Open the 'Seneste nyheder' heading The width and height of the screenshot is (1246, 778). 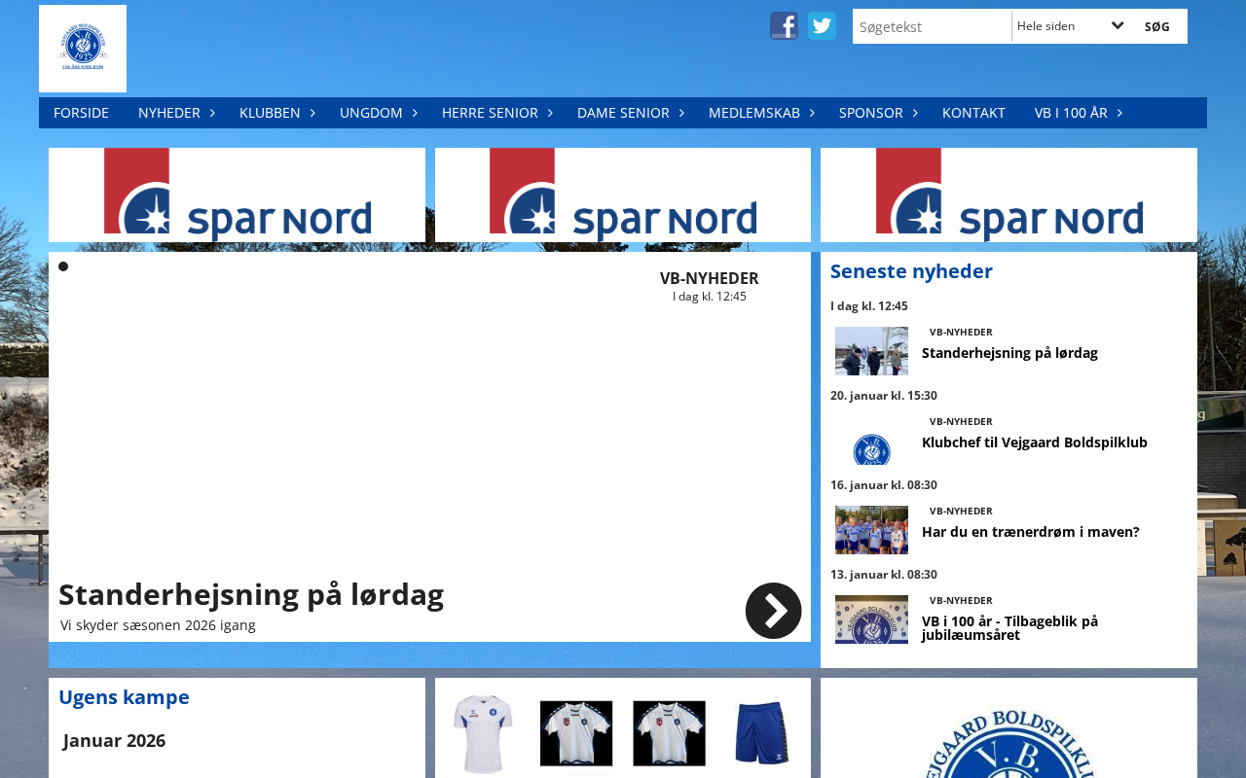click(x=911, y=271)
